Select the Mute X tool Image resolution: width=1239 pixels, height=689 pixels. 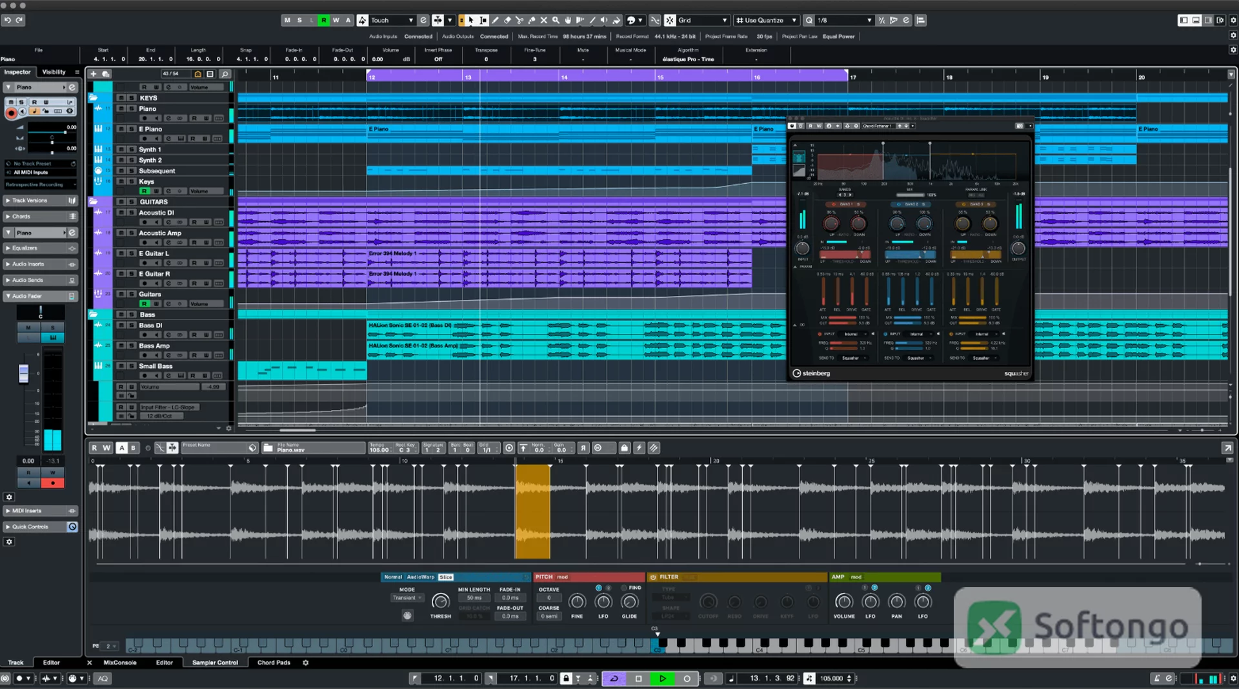[544, 20]
